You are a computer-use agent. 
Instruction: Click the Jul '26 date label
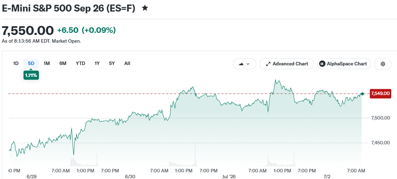pos(230,177)
